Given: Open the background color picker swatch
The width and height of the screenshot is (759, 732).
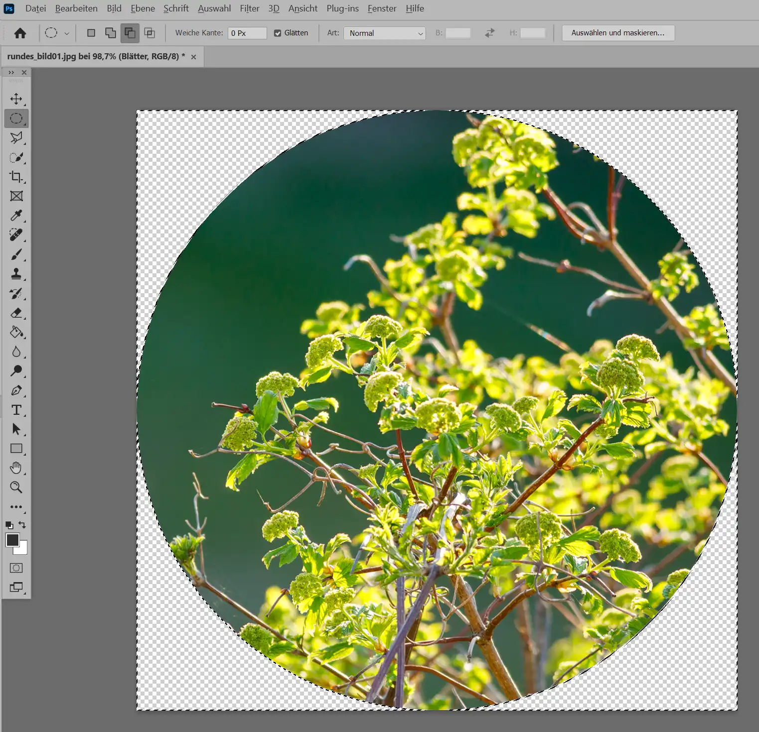Looking at the screenshot, I should point(23,550).
